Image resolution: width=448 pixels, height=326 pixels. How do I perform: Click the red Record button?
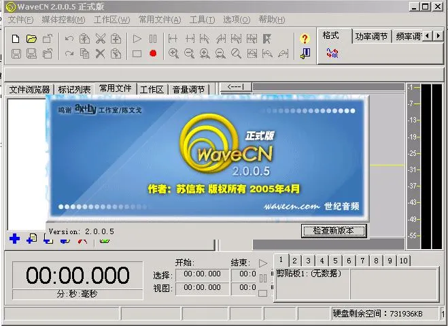coord(153,54)
